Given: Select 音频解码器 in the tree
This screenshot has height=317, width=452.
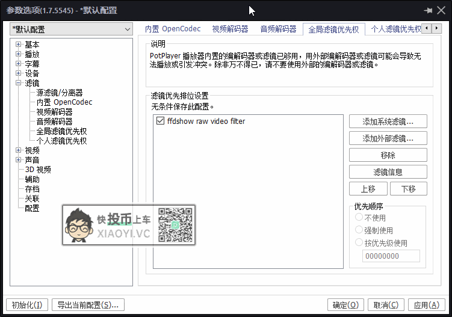Looking at the screenshot, I should 54,122.
